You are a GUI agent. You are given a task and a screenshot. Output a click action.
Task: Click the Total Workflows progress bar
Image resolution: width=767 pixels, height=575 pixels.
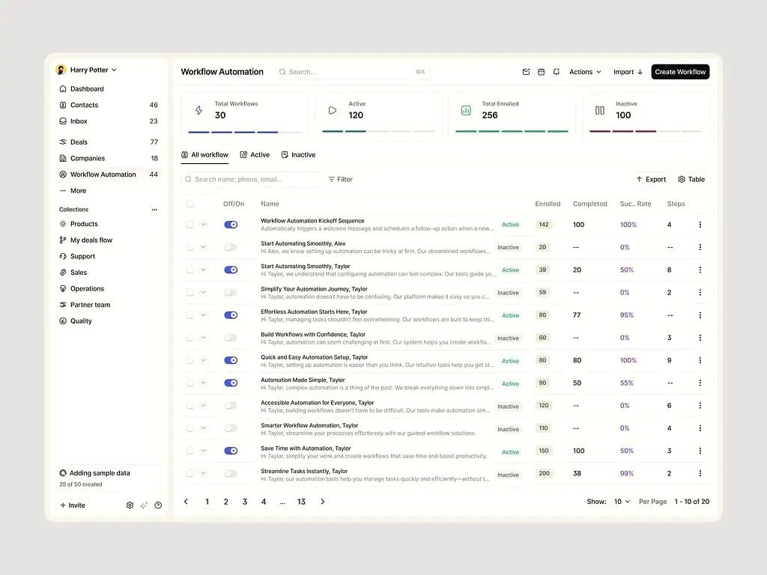[244, 132]
